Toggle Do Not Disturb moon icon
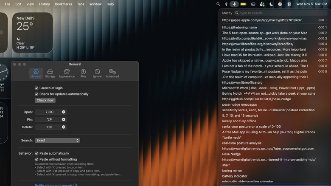Screen dimensions: 331x186 271,4
